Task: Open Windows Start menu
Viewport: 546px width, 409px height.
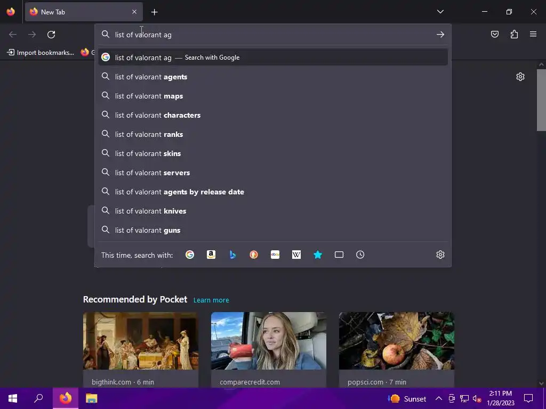Action: (x=13, y=398)
